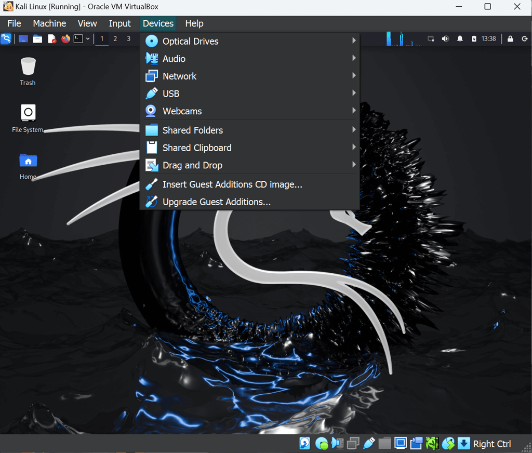This screenshot has width=532, height=453.
Task: Open the Audio submenu
Action: 250,59
